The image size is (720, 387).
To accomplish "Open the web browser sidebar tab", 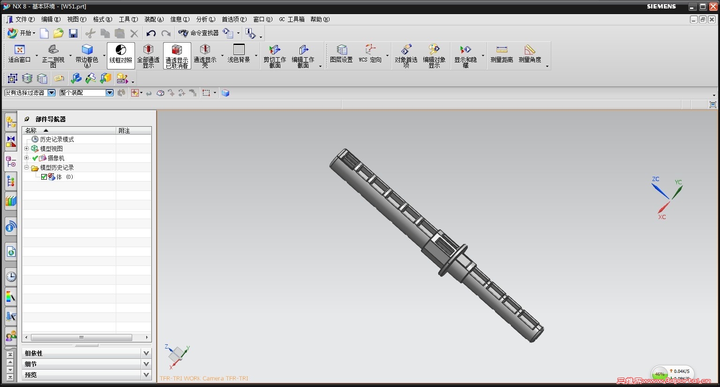I will coord(11,252).
